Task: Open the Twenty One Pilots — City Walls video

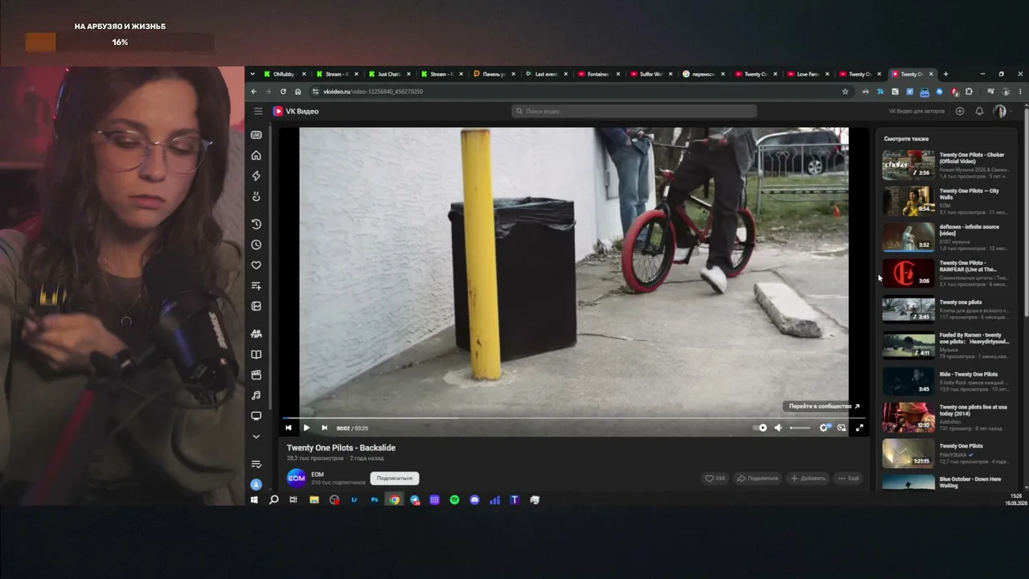Action: coord(945,201)
